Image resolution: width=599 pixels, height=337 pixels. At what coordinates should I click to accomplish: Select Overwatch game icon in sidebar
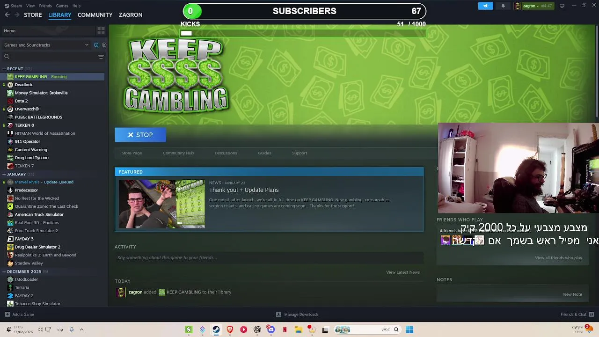[10, 109]
